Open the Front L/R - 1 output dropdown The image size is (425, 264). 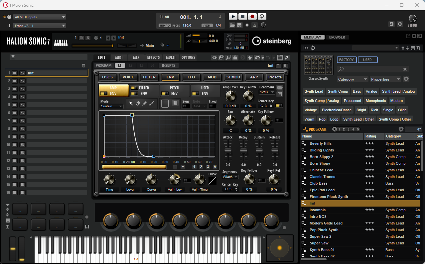(40, 26)
